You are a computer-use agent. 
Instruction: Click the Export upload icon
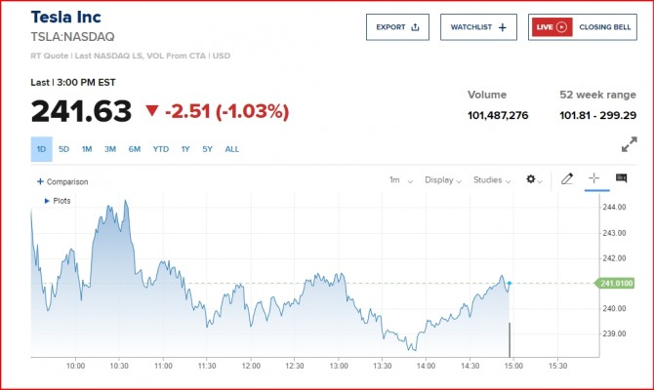point(416,27)
